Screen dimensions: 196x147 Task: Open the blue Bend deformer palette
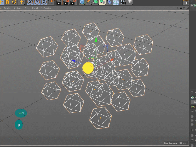pos(110,2)
